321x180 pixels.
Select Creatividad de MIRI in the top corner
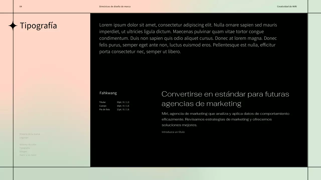click(287, 6)
